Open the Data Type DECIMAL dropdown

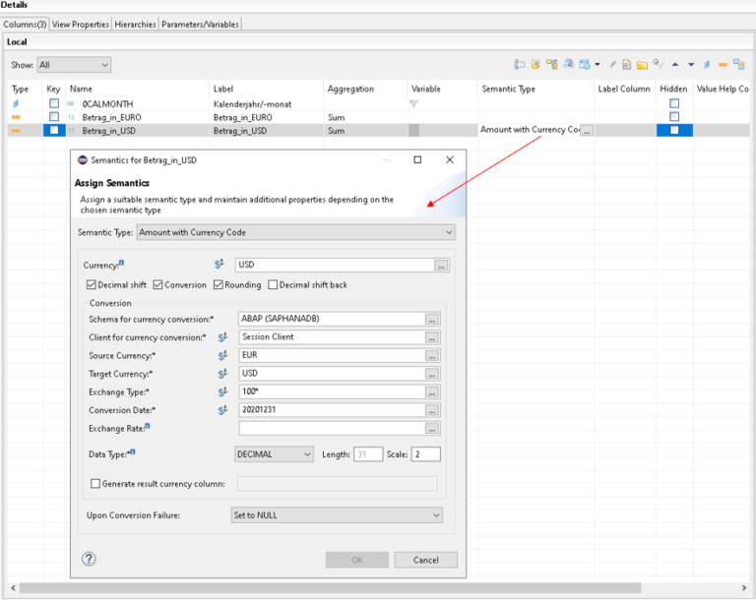274,454
